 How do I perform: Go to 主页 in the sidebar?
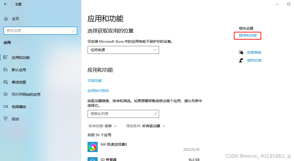15,19
